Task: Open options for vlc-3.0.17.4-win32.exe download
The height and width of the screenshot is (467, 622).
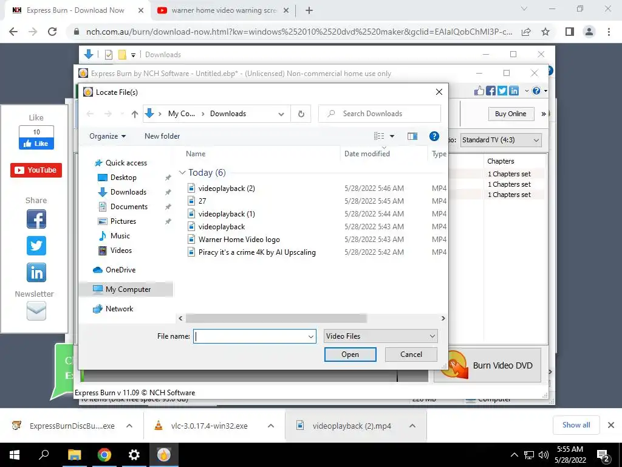Action: (270, 426)
